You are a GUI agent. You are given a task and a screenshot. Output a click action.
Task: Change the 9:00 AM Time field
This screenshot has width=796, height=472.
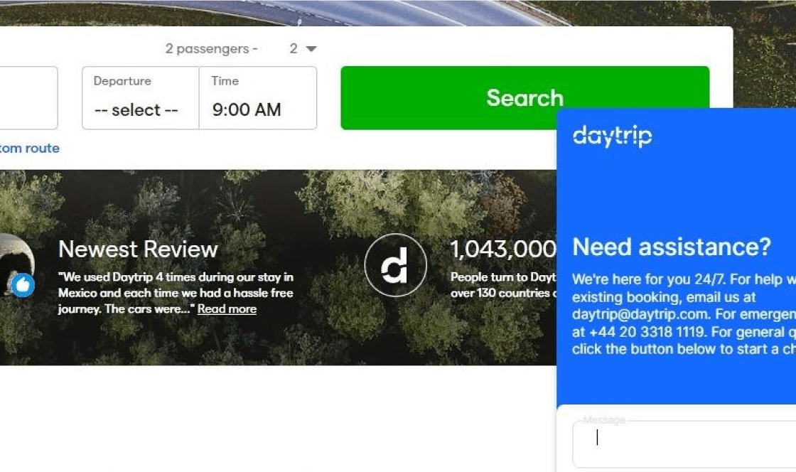coord(258,98)
